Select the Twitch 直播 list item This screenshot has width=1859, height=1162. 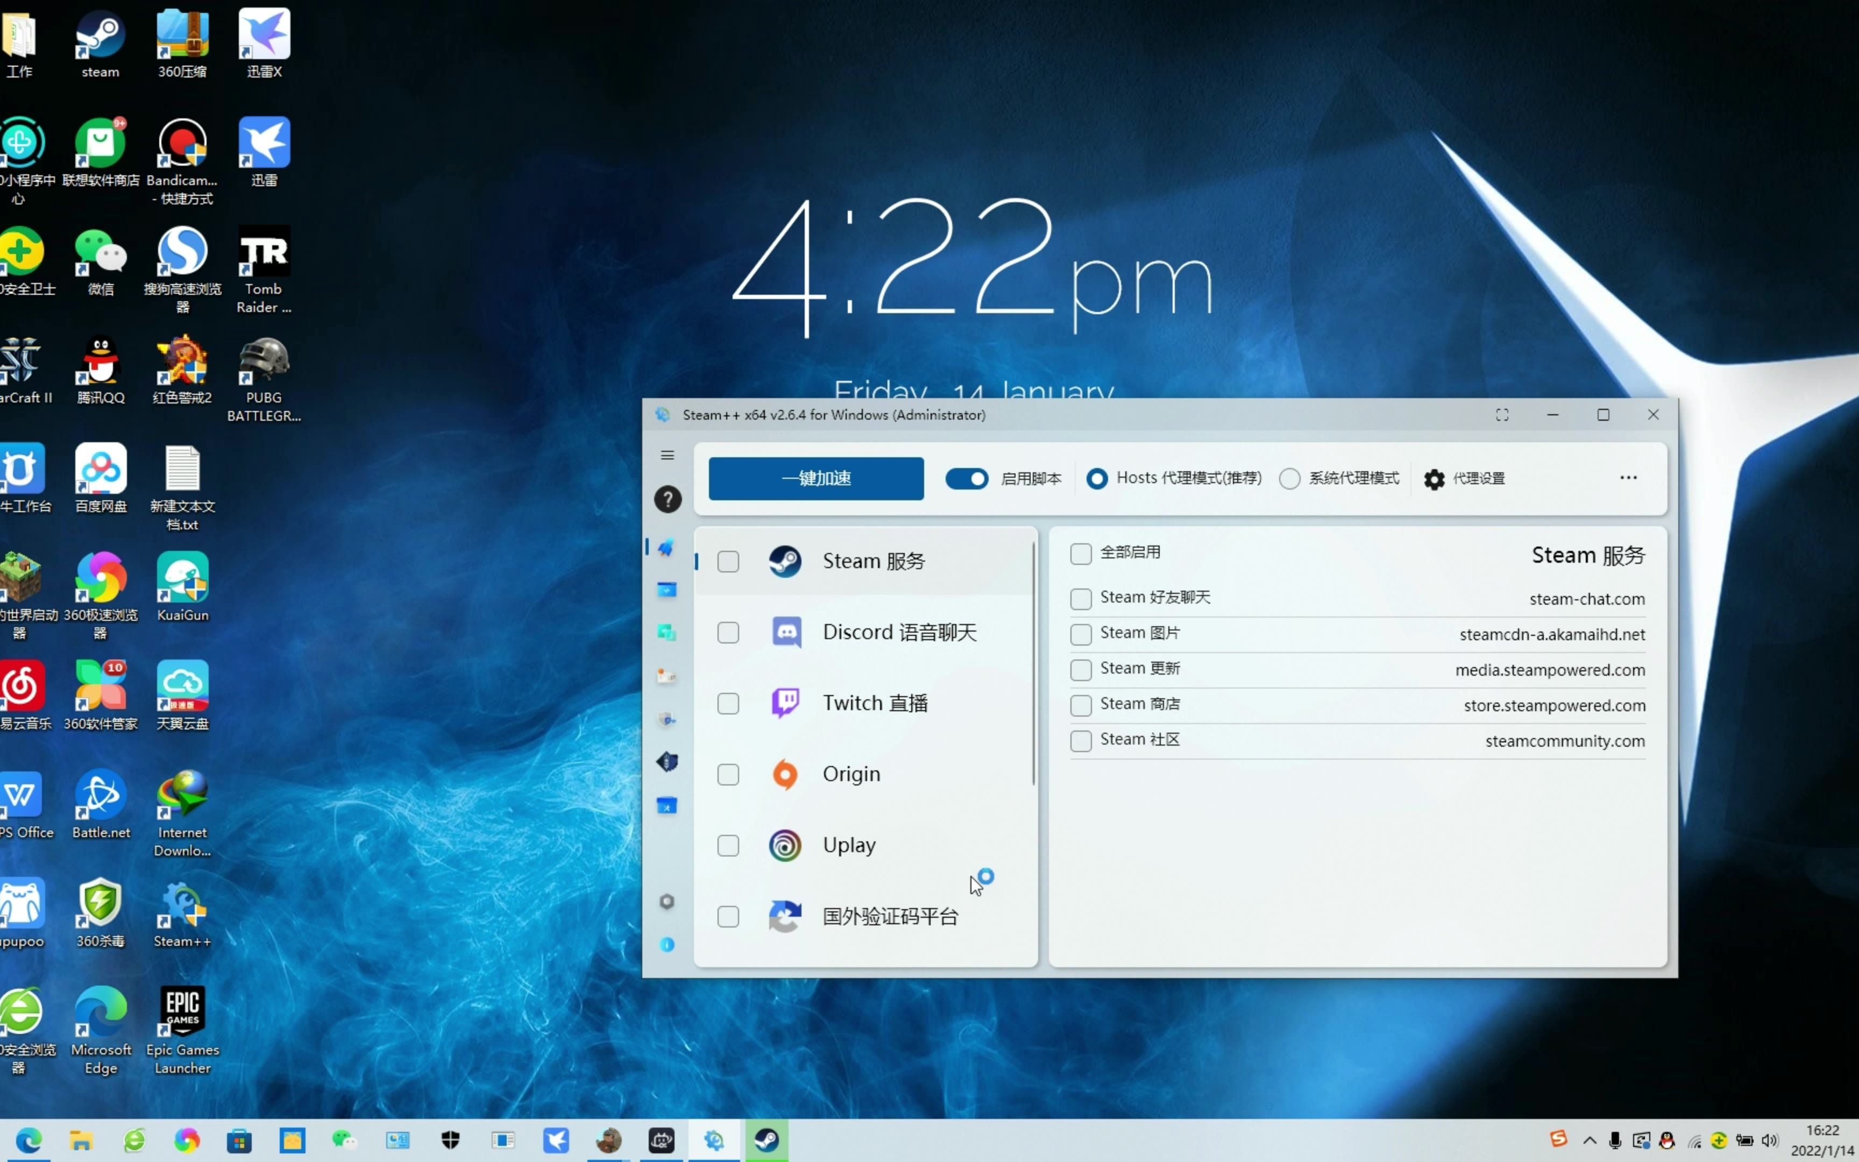[863, 703]
